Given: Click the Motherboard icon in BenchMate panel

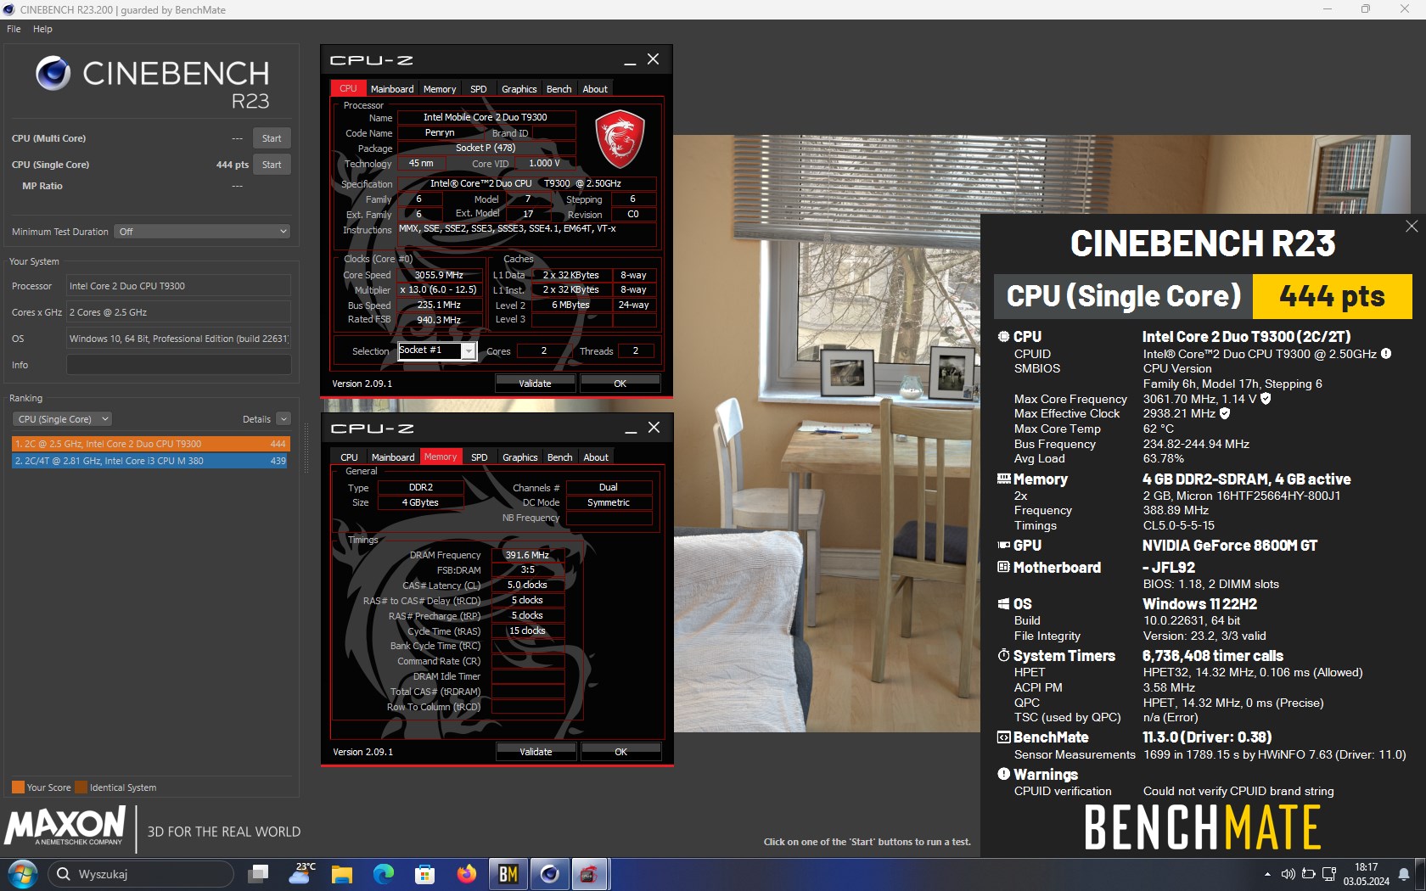Looking at the screenshot, I should tap(1003, 568).
